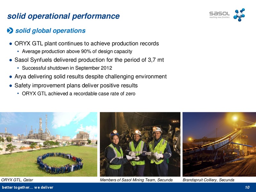The height and width of the screenshot is (192, 256).
Task: Open the Brandspruit Colliery night photo
Action: tap(219, 144)
